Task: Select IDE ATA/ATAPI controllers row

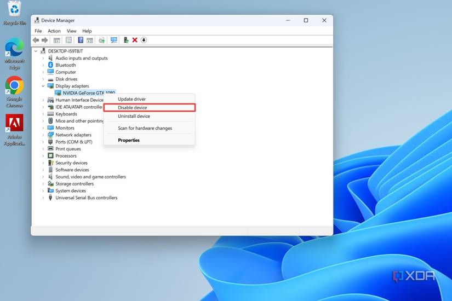Action: point(79,107)
